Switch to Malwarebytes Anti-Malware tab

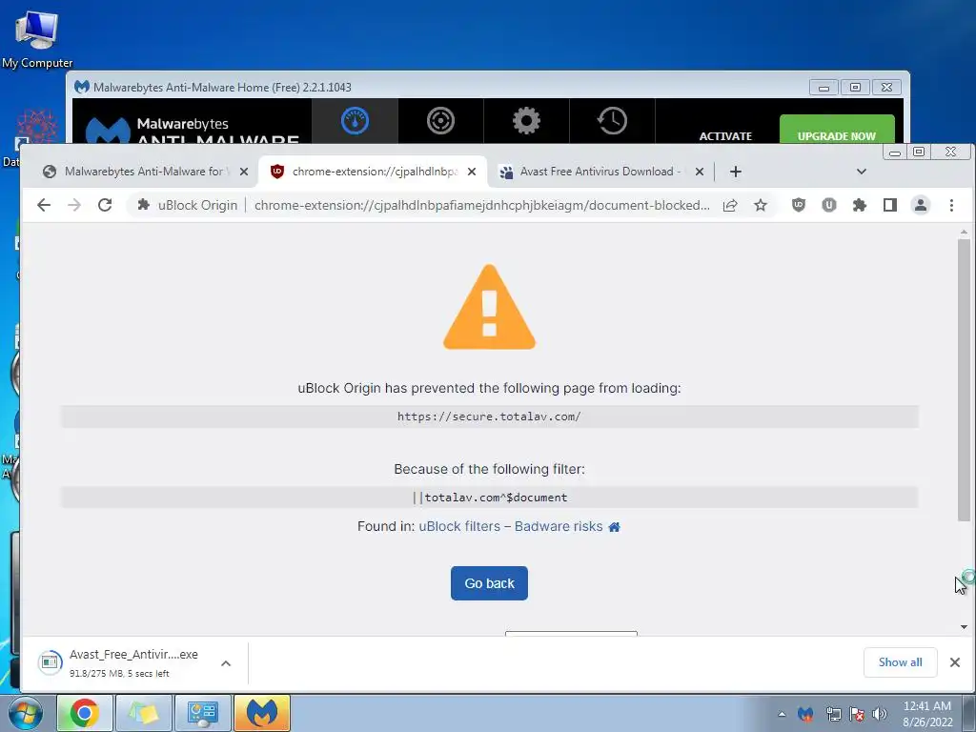(x=145, y=172)
